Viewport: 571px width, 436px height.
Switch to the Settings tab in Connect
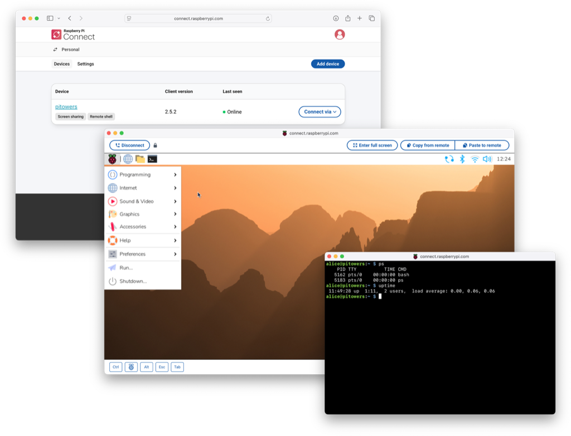85,63
